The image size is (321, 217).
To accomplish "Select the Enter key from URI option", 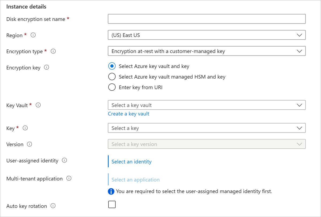I will (112, 87).
